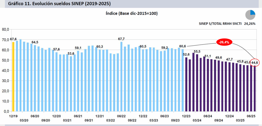Click the 12/23 x-axis label
The width and height of the screenshot is (262, 126).
coord(186,116)
